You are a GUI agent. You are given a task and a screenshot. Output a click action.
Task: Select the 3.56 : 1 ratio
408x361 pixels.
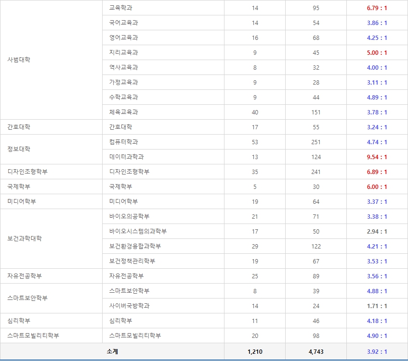377,276
